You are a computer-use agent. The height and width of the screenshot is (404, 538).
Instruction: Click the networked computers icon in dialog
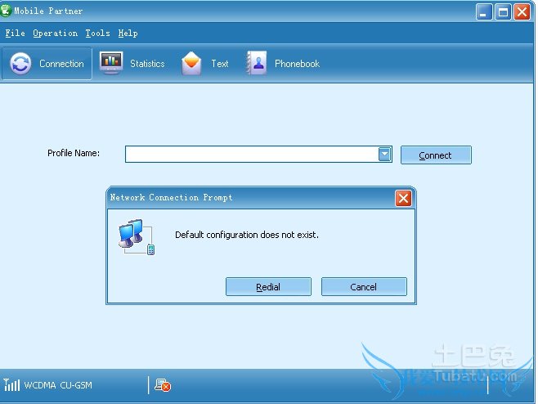point(137,237)
